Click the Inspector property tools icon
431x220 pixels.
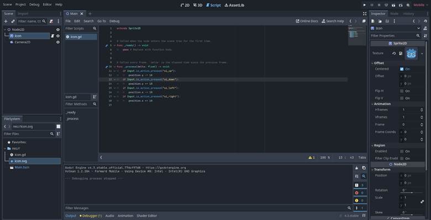(x=425, y=36)
